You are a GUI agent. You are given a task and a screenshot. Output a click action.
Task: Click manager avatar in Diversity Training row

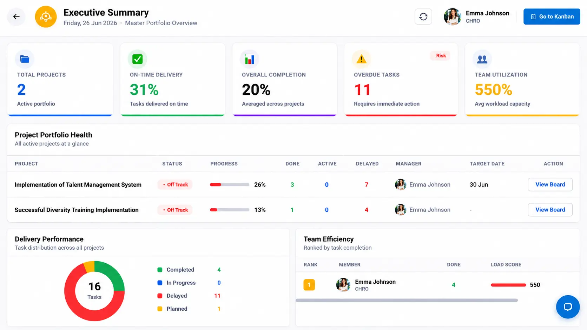coord(401,210)
